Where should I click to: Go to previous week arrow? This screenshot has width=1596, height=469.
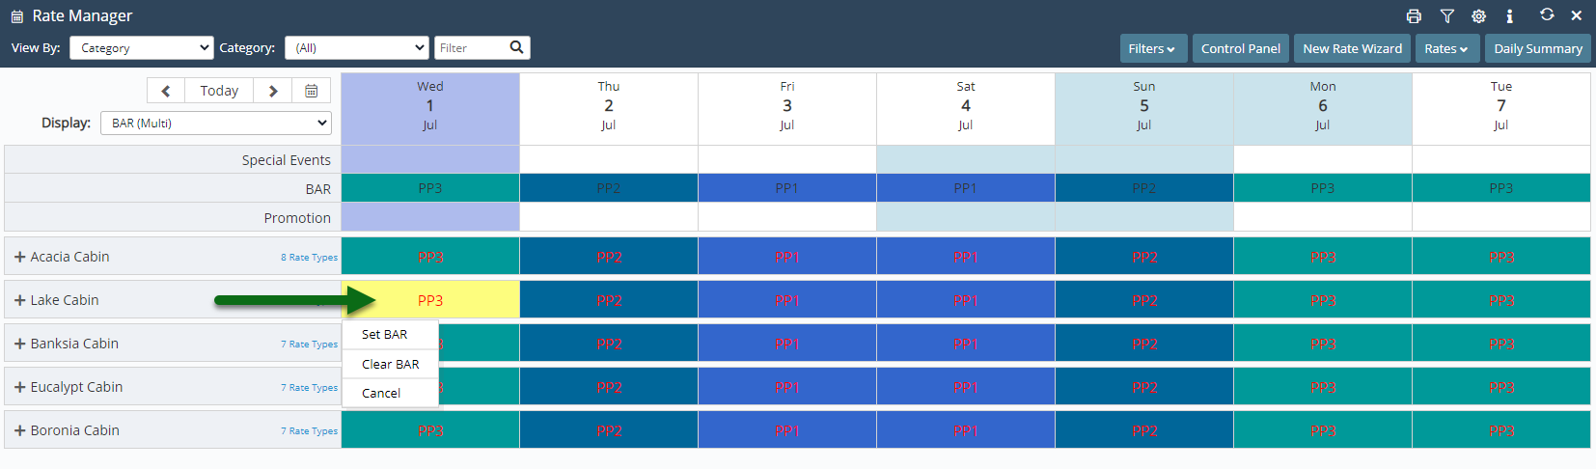tap(166, 91)
